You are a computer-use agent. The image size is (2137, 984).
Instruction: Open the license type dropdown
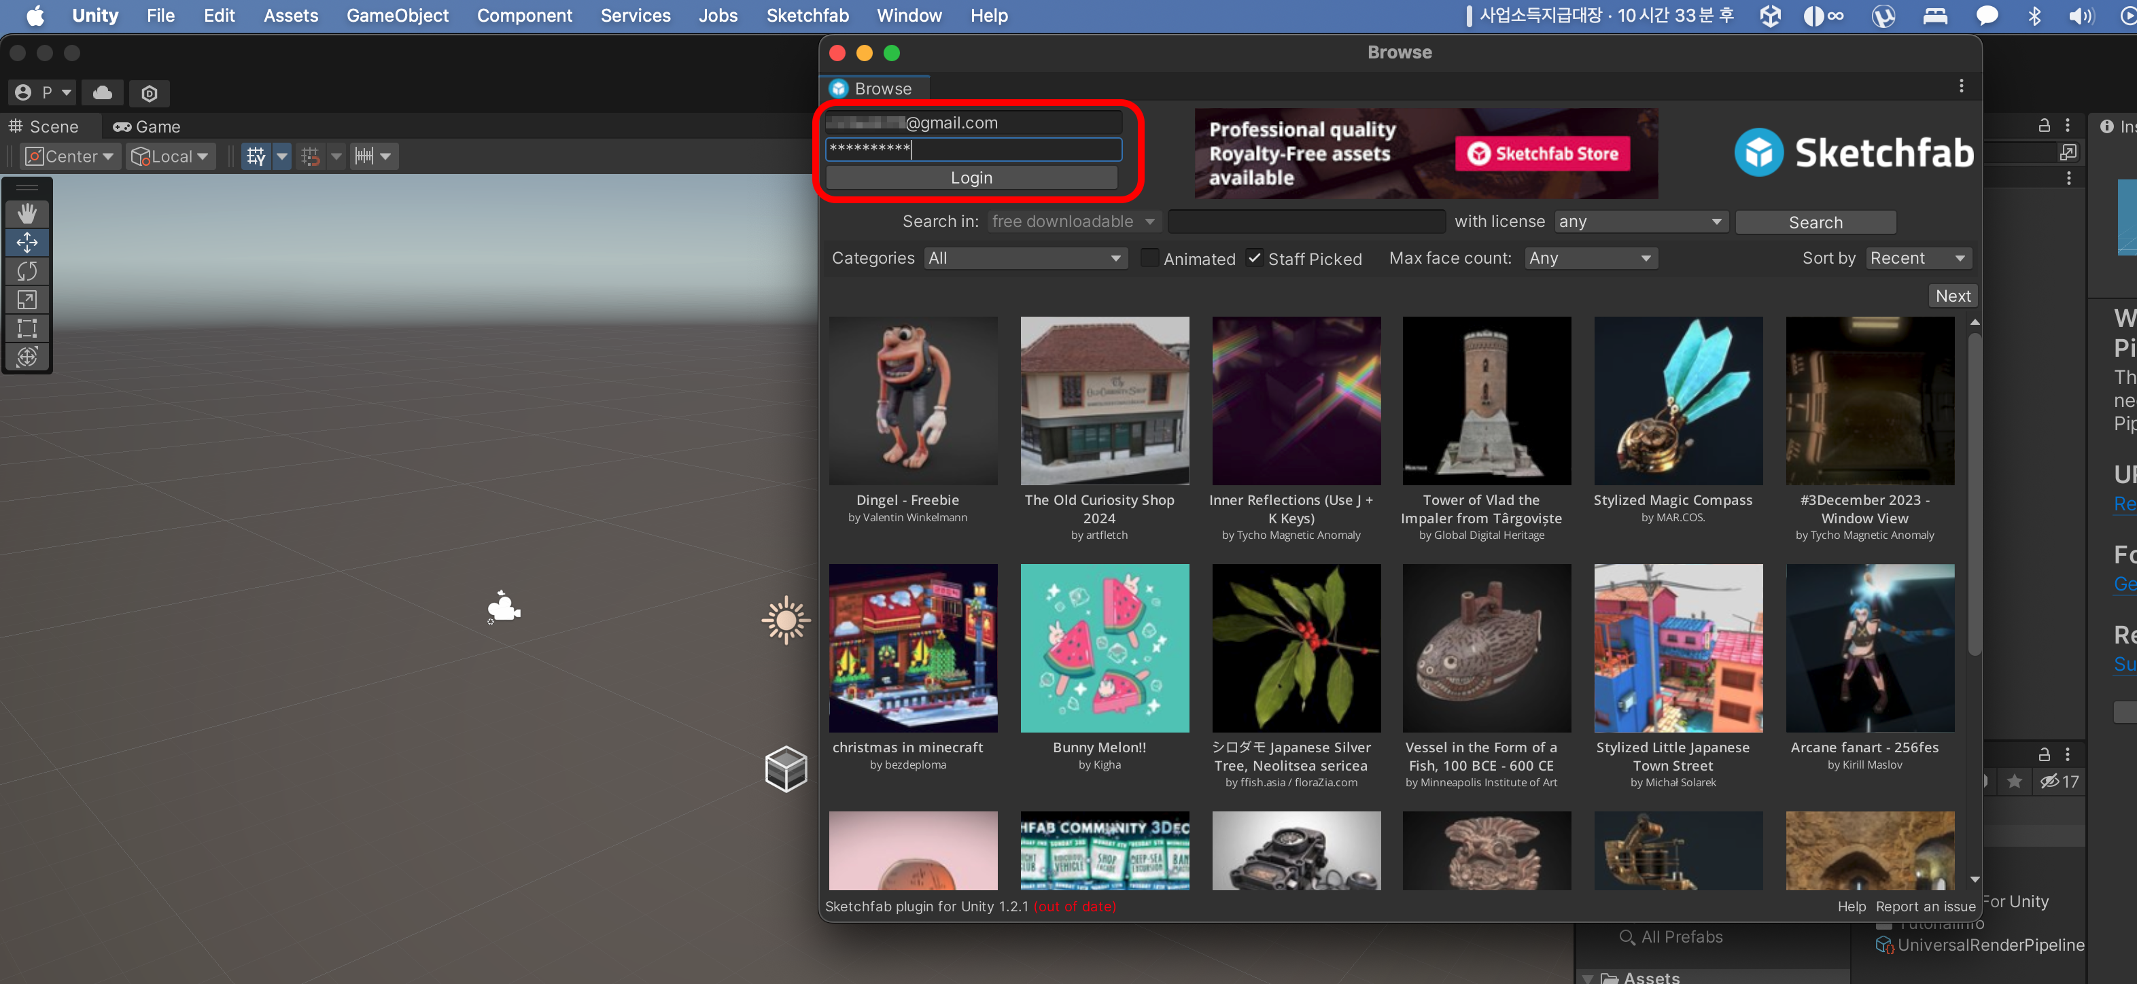click(x=1641, y=222)
